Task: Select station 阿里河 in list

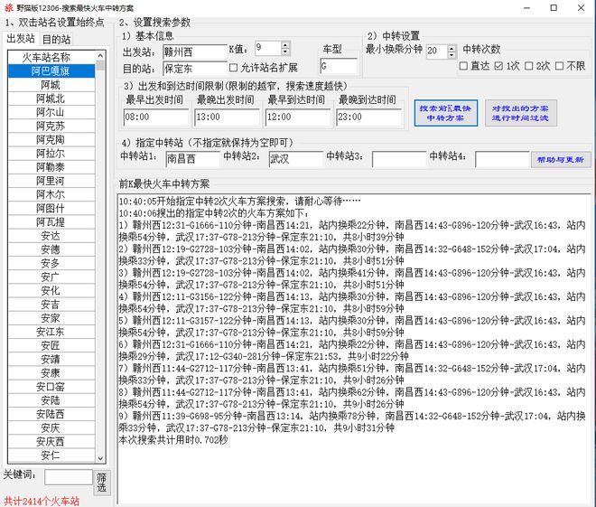Action: (x=51, y=181)
